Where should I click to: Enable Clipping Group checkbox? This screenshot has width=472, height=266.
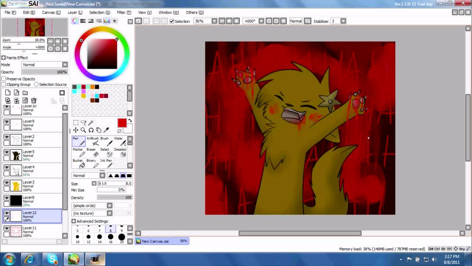click(4, 85)
